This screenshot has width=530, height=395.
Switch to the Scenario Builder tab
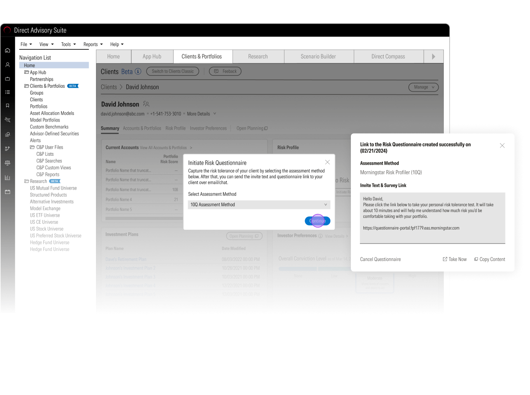coord(318,57)
